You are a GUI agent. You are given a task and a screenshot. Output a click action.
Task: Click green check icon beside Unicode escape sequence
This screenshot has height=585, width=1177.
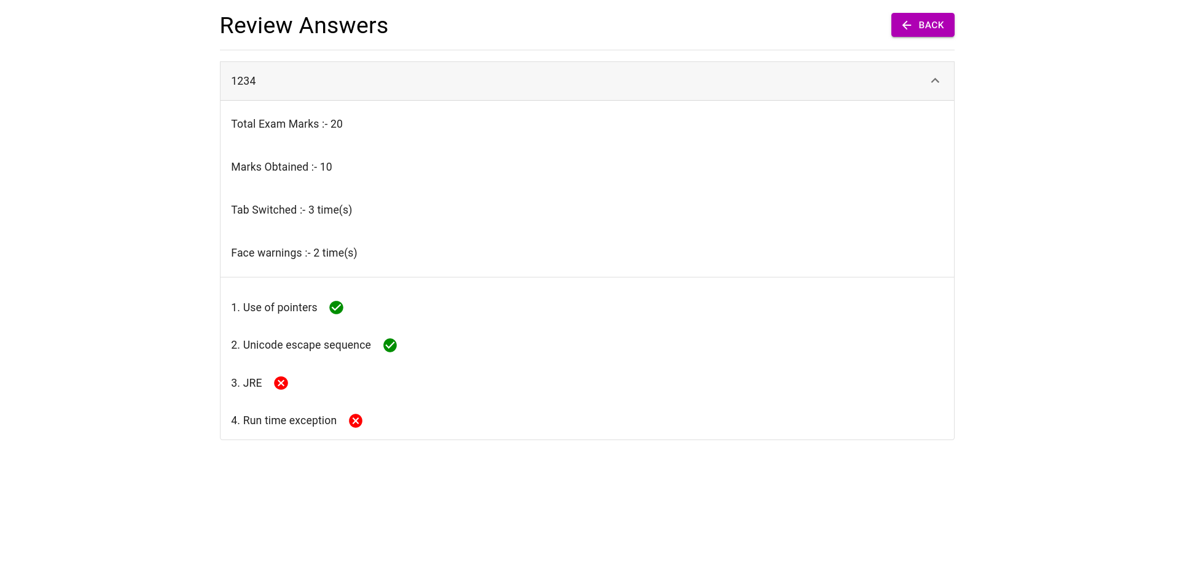point(390,346)
